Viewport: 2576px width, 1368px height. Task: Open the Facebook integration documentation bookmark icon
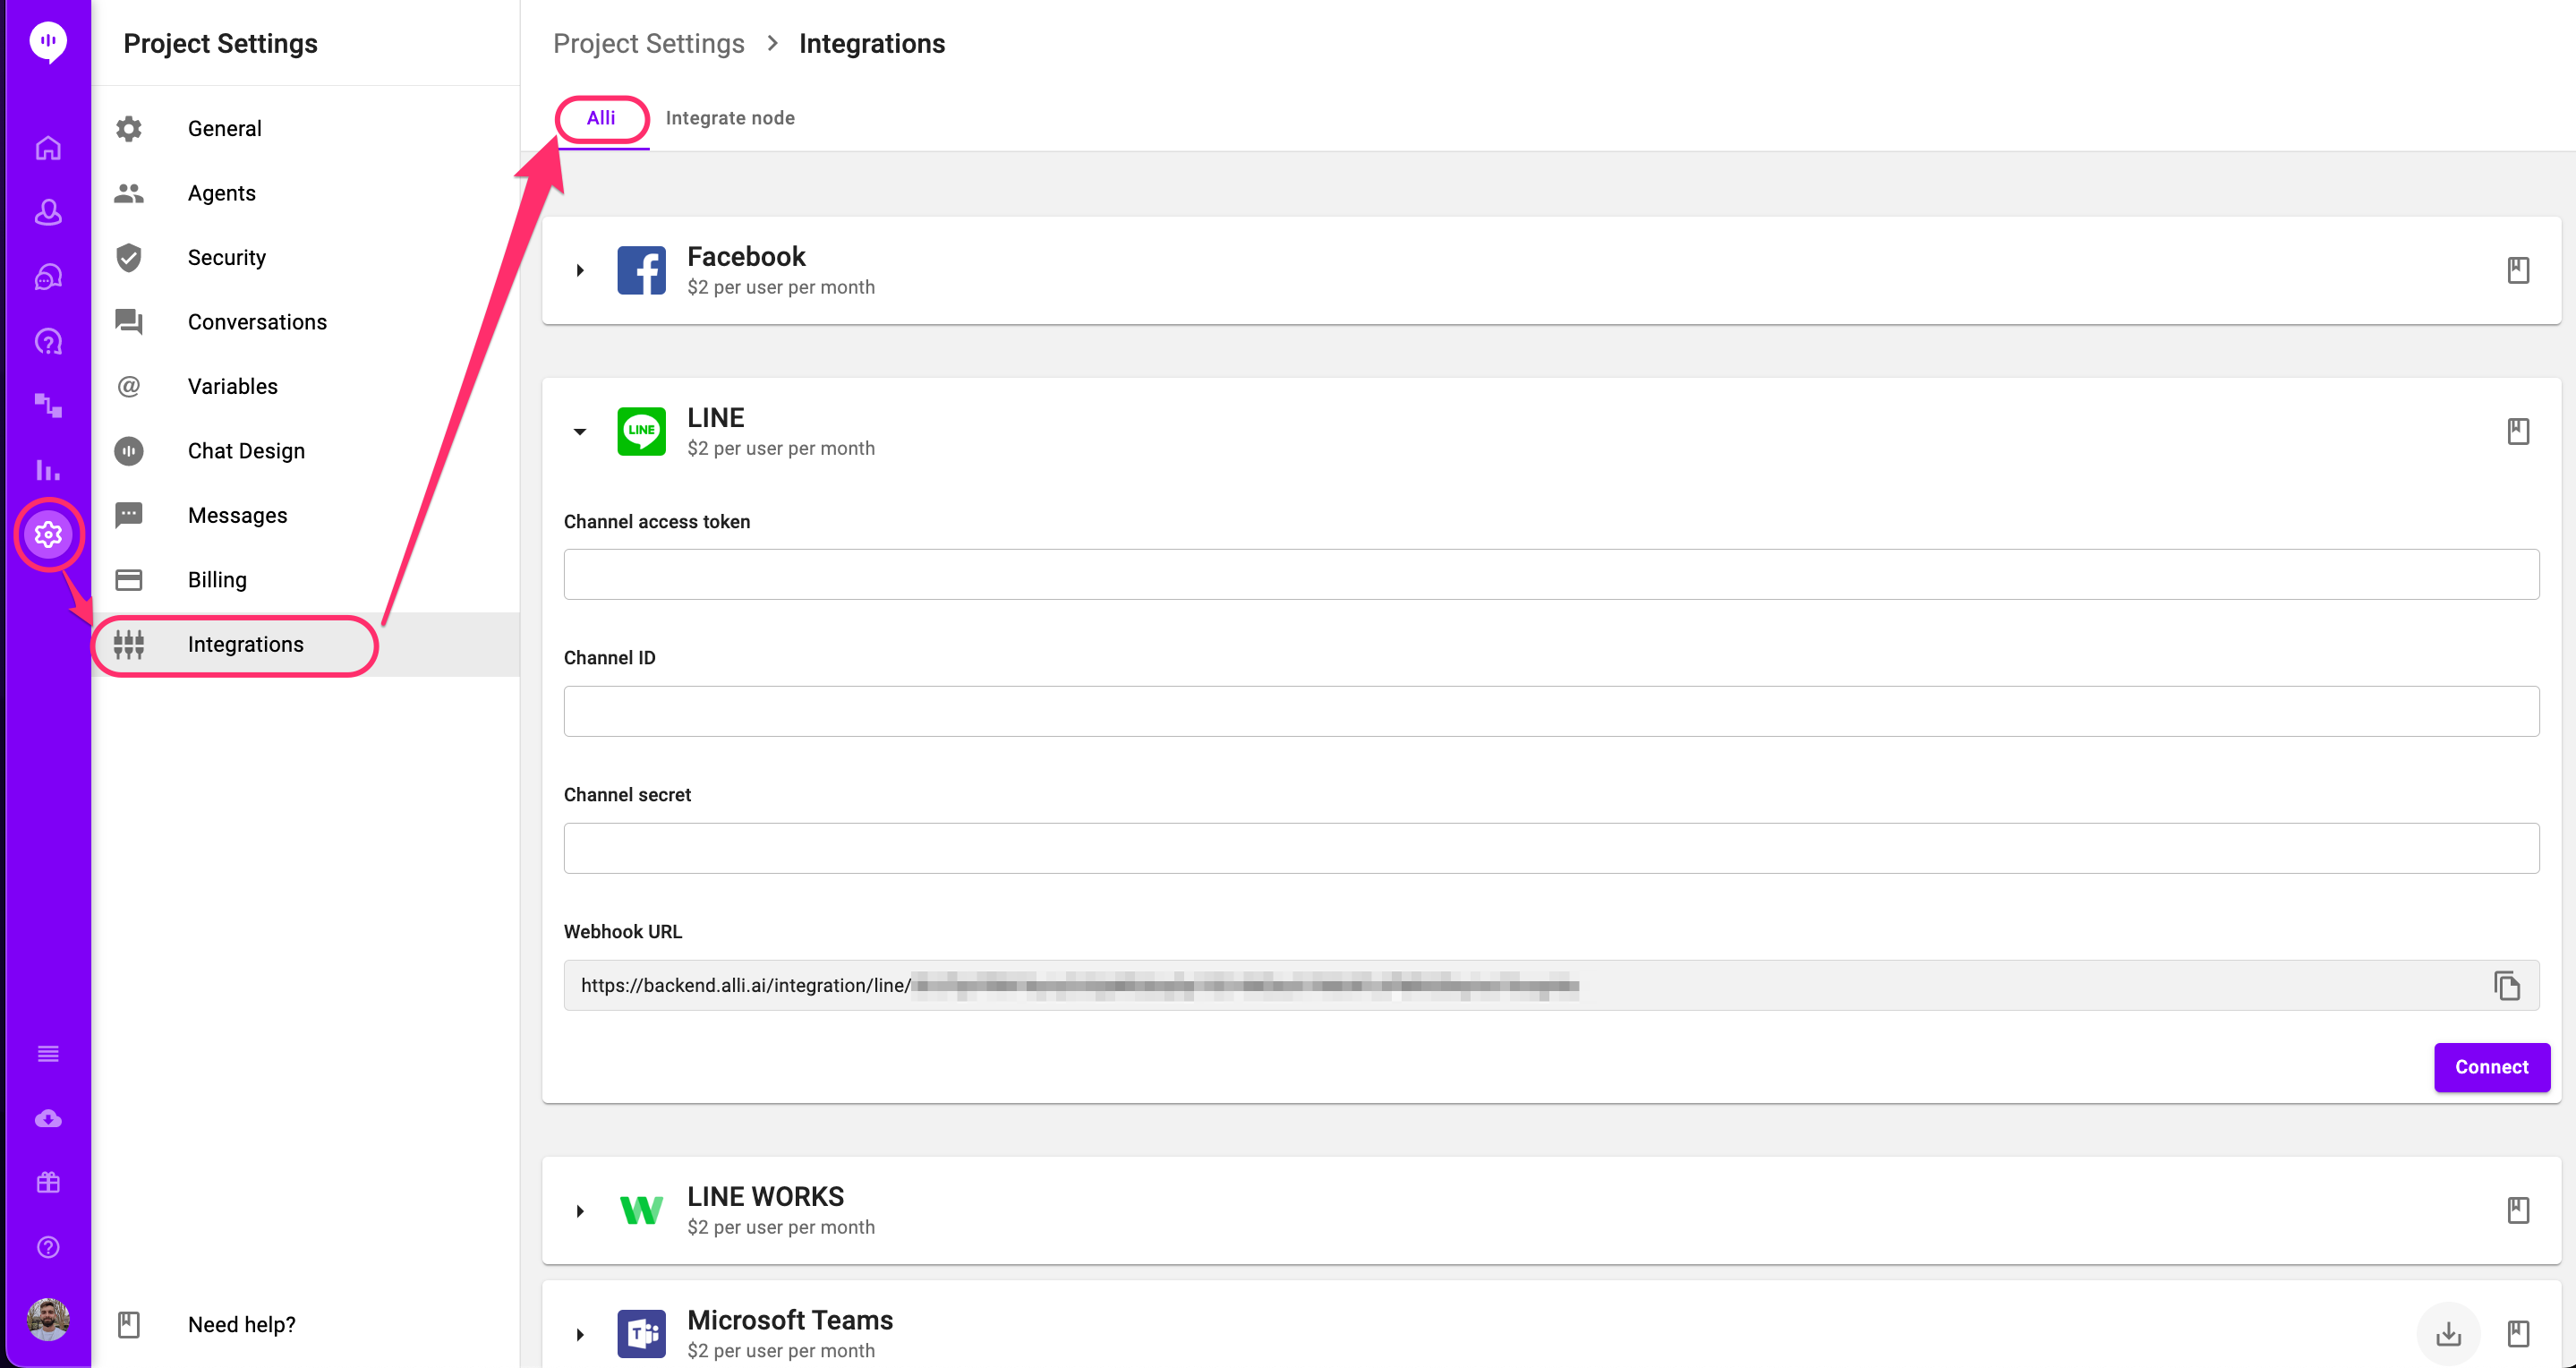coord(2517,270)
